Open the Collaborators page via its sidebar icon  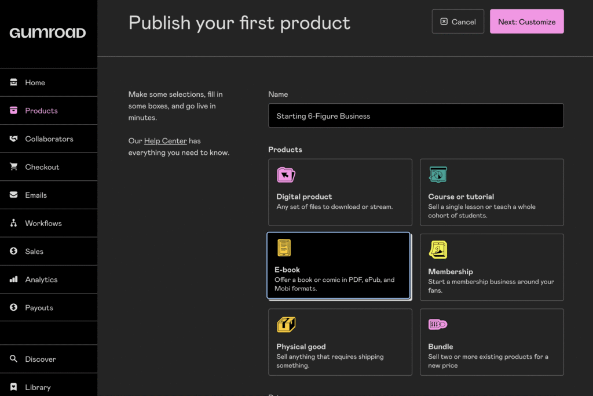pos(13,139)
